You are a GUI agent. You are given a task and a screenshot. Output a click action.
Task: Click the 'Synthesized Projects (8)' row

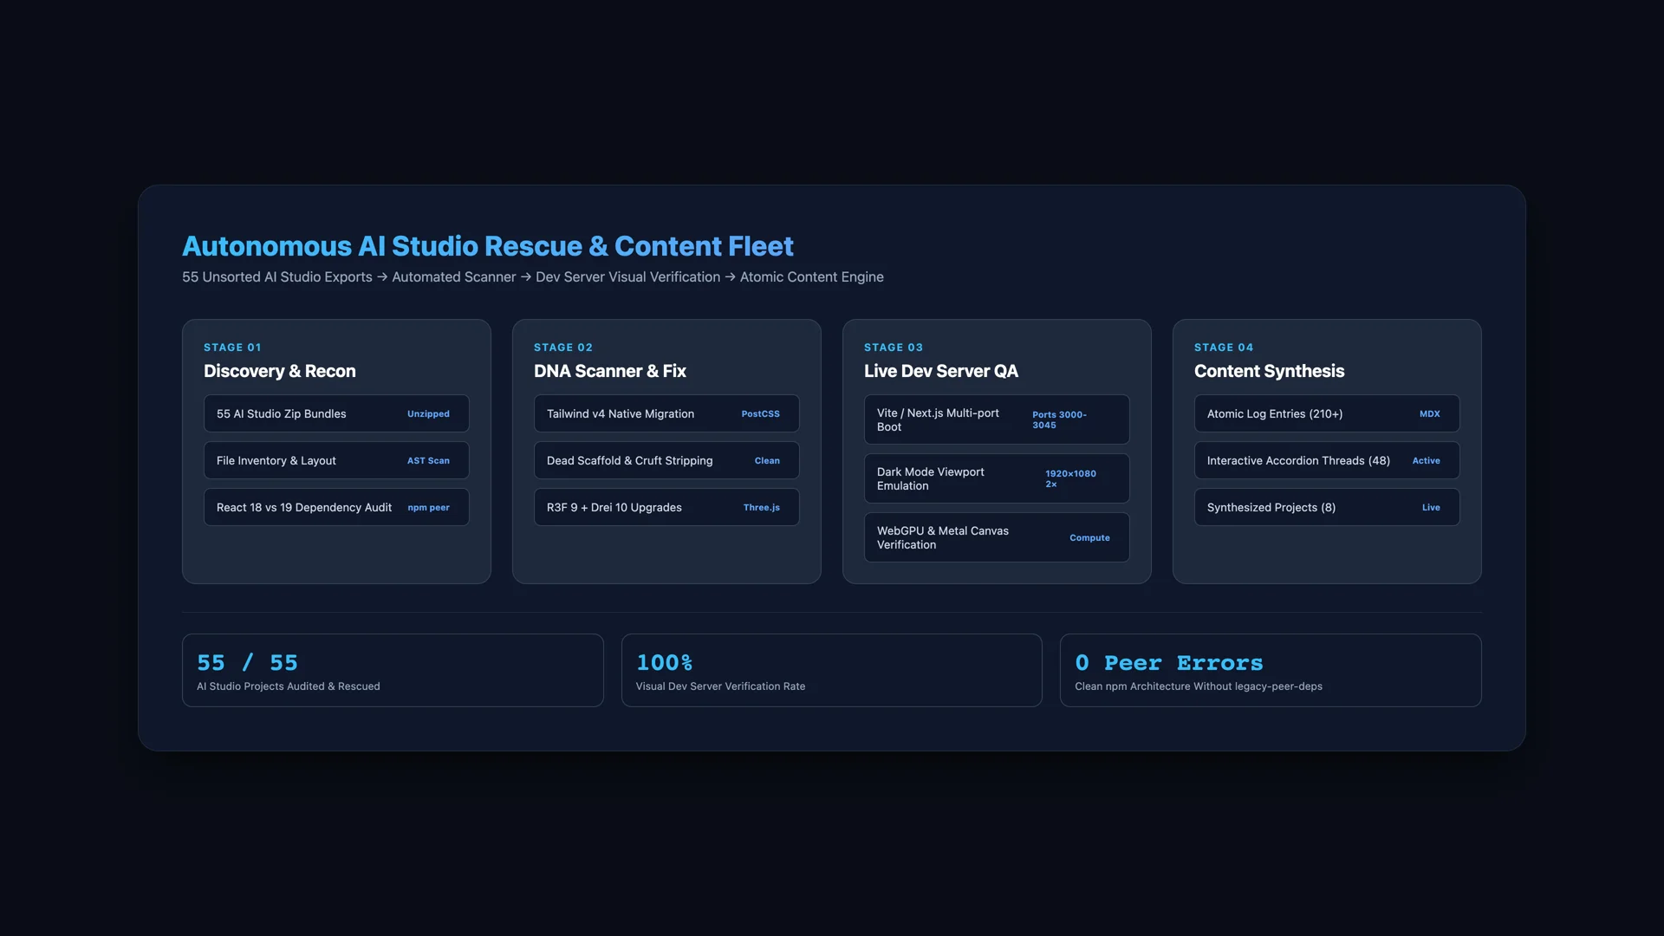point(1327,507)
